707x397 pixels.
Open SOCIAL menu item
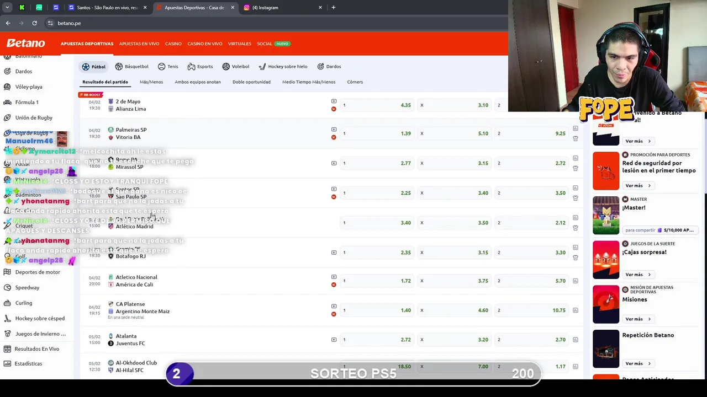[265, 44]
